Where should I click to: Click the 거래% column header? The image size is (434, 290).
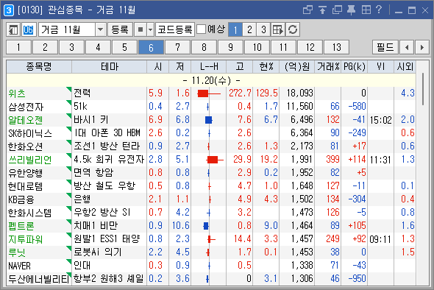coord(328,67)
